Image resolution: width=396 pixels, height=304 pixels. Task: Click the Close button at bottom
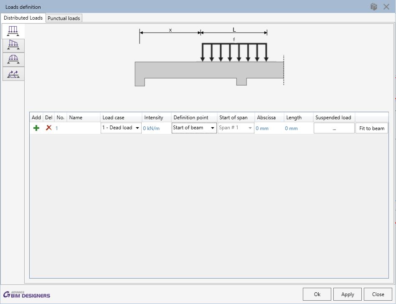pyautogui.click(x=378, y=294)
